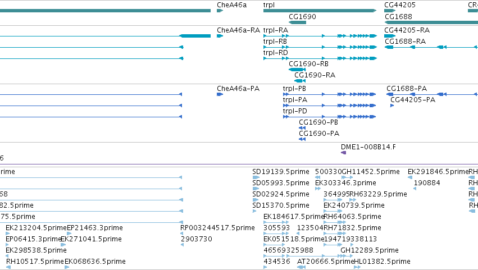Screen dimensions: 478x270
Task: Click the CheA46a-RA transcript label
Action: tap(238, 30)
